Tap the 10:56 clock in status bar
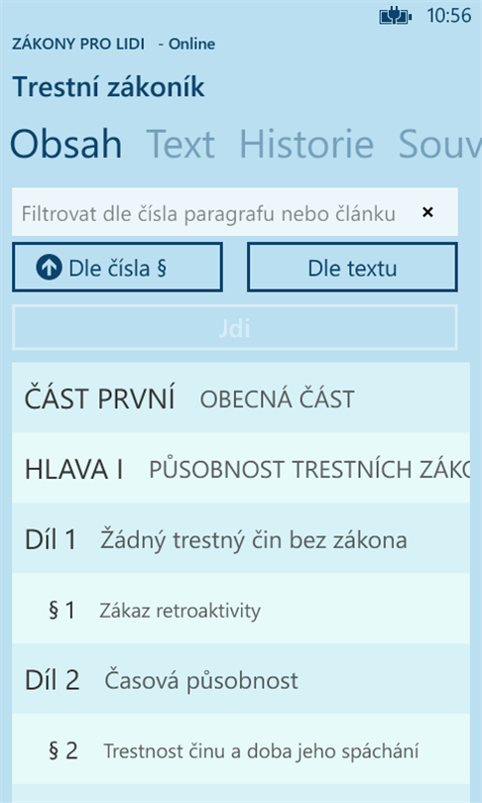Screen dimensions: 482x803 tap(449, 16)
